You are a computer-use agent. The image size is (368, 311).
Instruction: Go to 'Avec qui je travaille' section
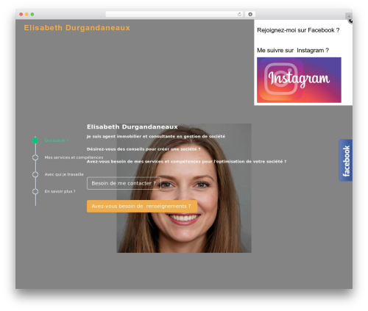click(64, 174)
